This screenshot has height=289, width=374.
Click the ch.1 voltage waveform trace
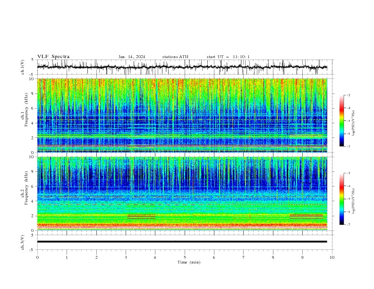[x=182, y=67]
